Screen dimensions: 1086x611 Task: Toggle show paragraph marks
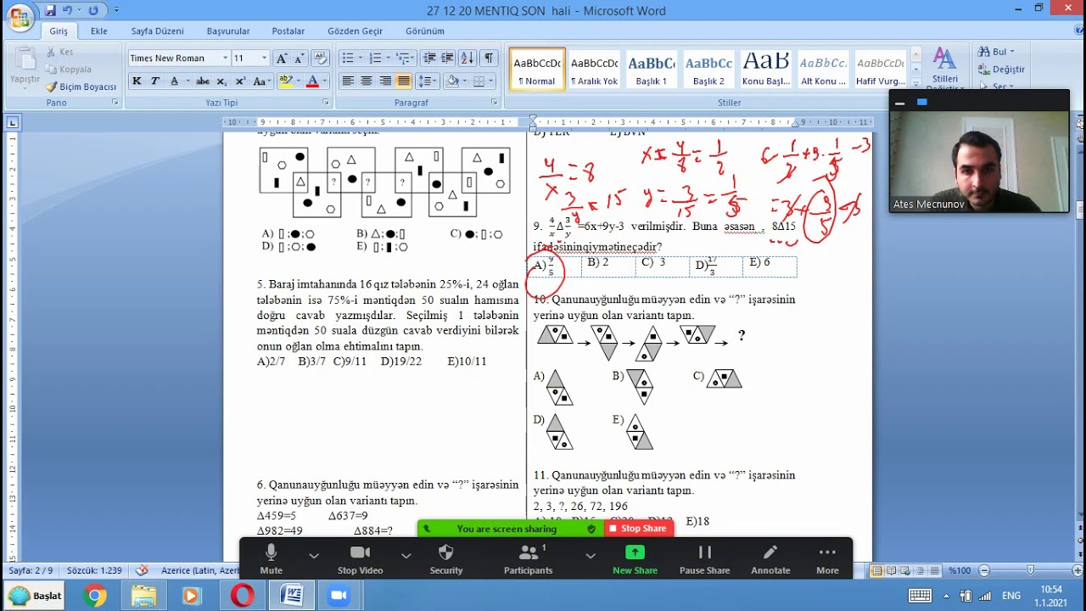489,58
